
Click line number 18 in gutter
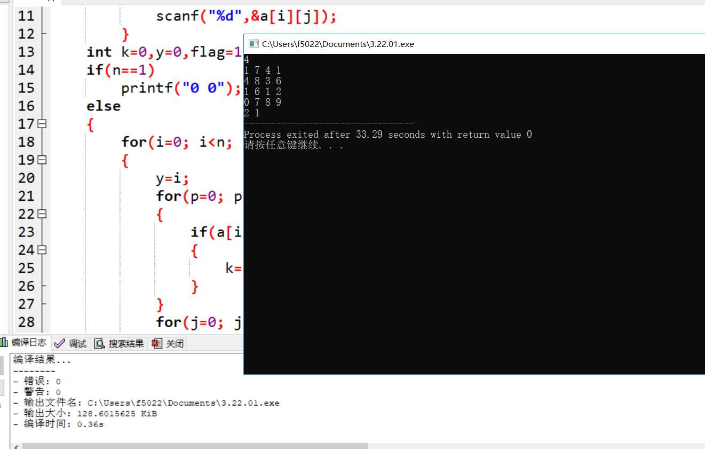tap(26, 142)
